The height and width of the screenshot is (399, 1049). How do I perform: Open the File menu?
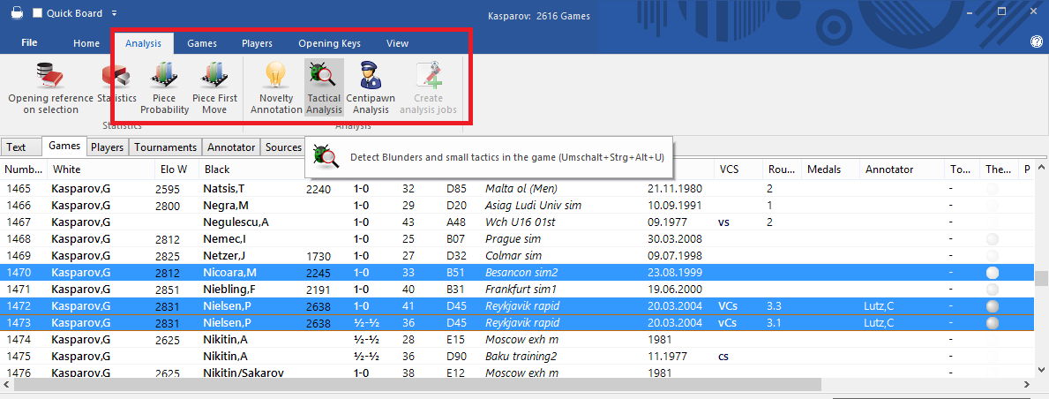29,42
